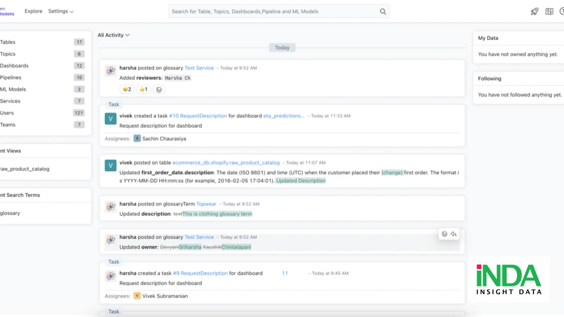Click the name Vivek Subramanian
The image size is (564, 317).
coord(165,296)
